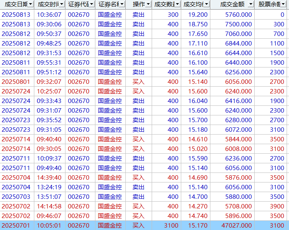The height and width of the screenshot is (230, 289).
Task: Click the balance 3900
Action: click(x=277, y=206)
